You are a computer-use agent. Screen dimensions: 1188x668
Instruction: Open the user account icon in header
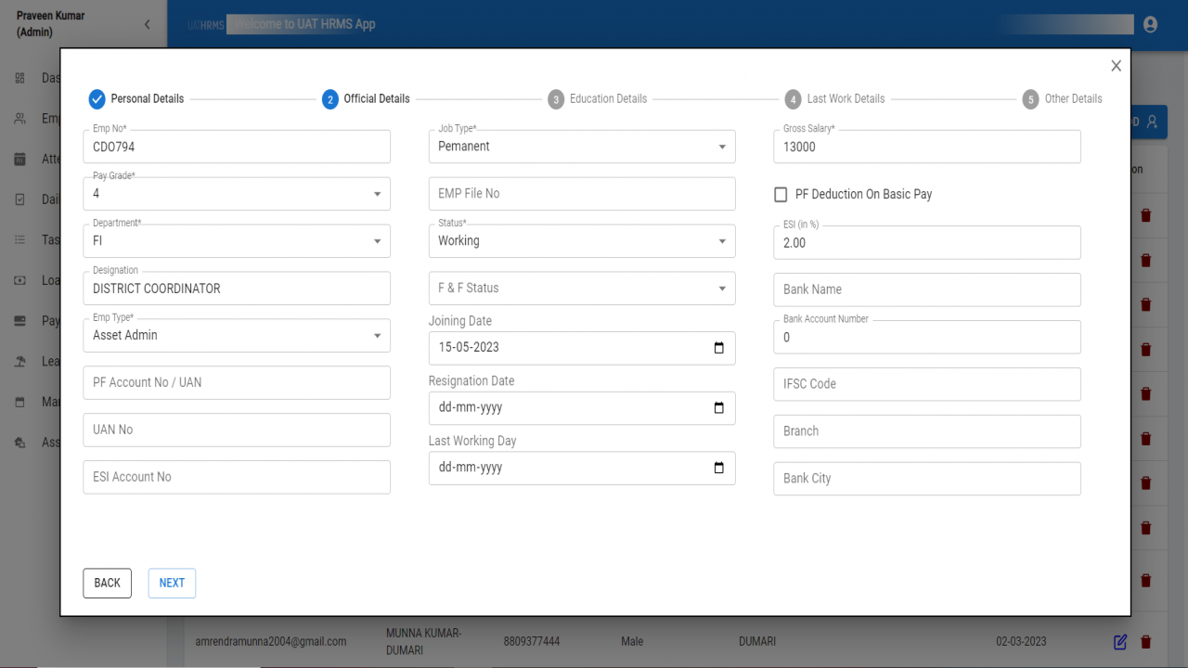click(1150, 25)
